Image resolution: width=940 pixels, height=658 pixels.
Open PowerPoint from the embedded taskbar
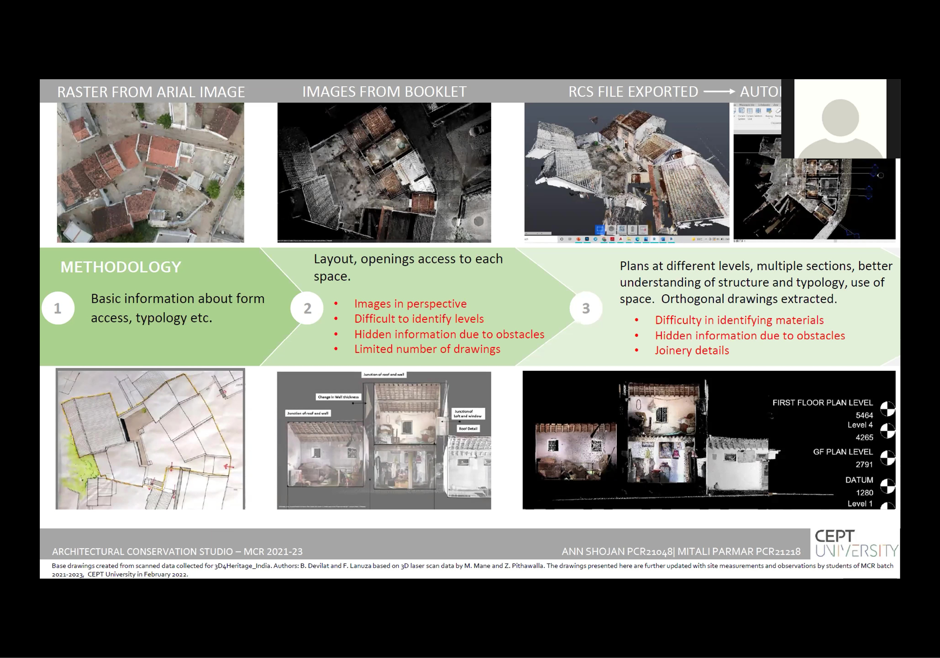point(579,239)
